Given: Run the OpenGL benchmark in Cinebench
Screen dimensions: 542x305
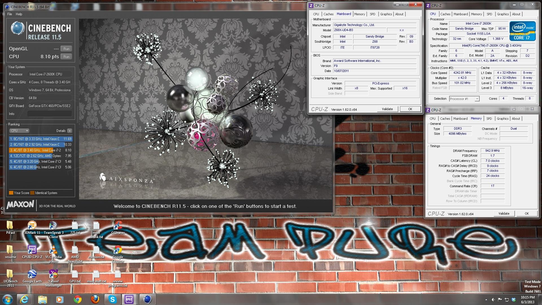Looking at the screenshot, I should 66,49.
